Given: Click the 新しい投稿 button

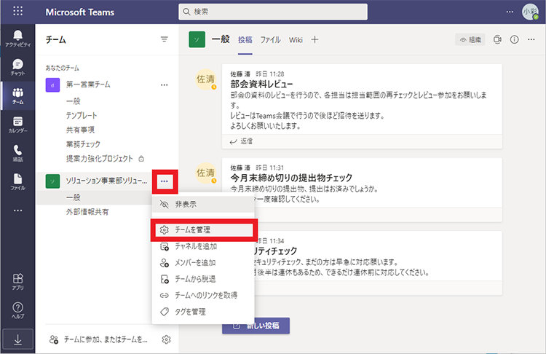Looking at the screenshot, I should pos(256,326).
